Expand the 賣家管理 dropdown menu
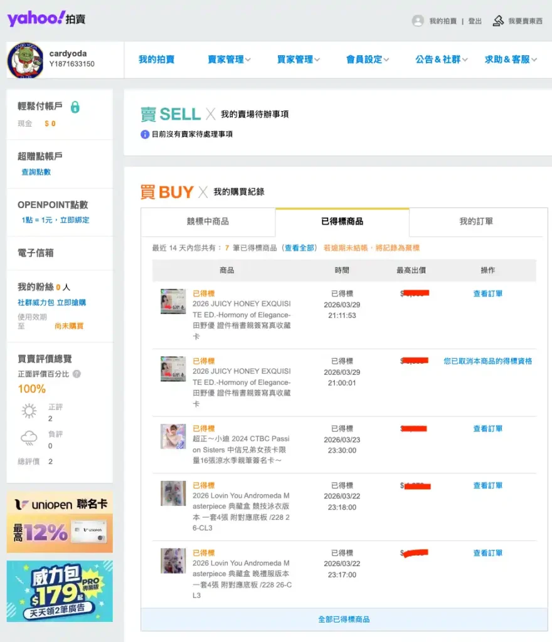Image resolution: width=552 pixels, height=642 pixels. click(x=229, y=60)
